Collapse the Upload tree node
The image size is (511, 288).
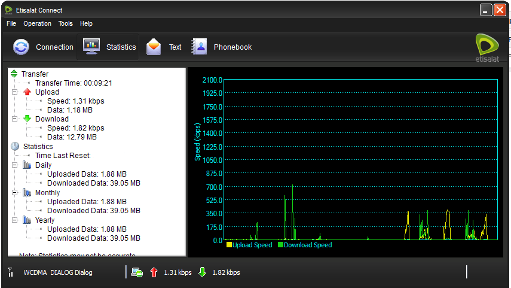[x=15, y=92]
